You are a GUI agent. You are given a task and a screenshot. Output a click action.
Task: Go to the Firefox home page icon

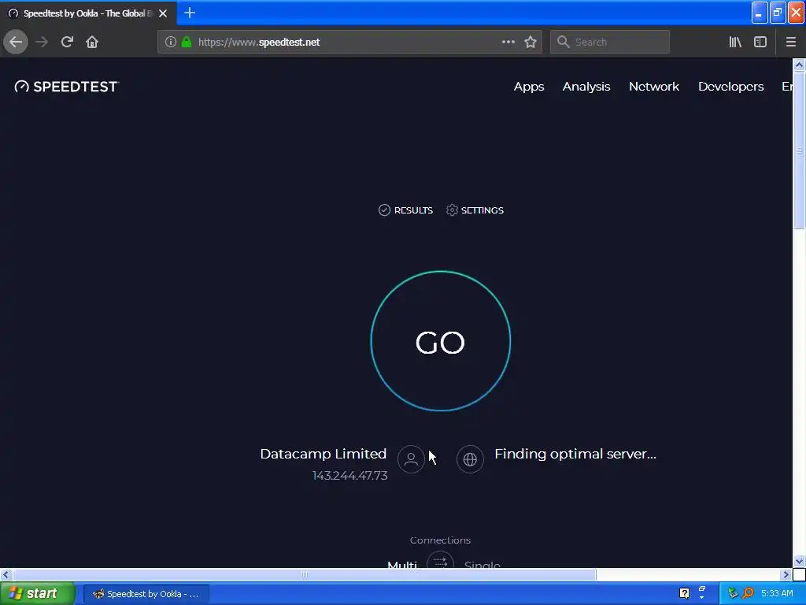point(92,42)
